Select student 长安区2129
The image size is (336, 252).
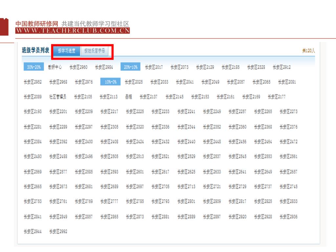point(205,67)
